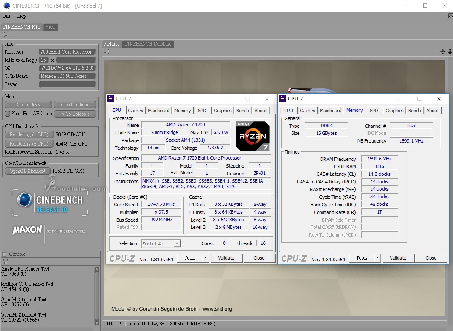Toggle the Console checkbox

tap(4, 254)
